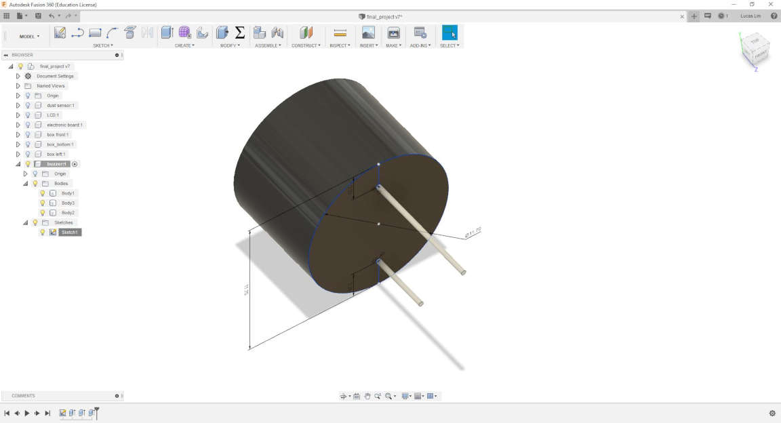Open the CONSTRUCT menu
The image size is (781, 423).
[x=306, y=45]
